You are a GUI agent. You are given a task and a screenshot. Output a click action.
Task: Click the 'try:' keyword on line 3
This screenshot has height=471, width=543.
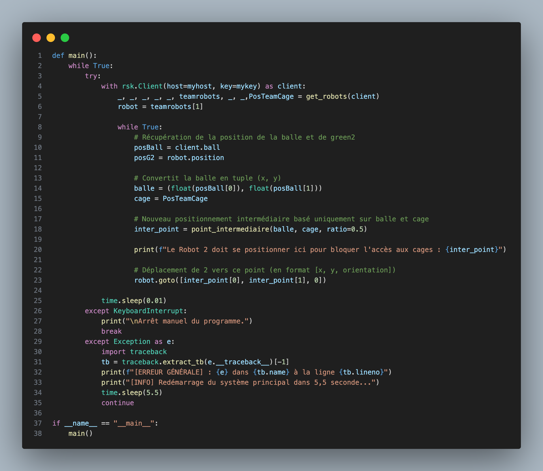(93, 76)
